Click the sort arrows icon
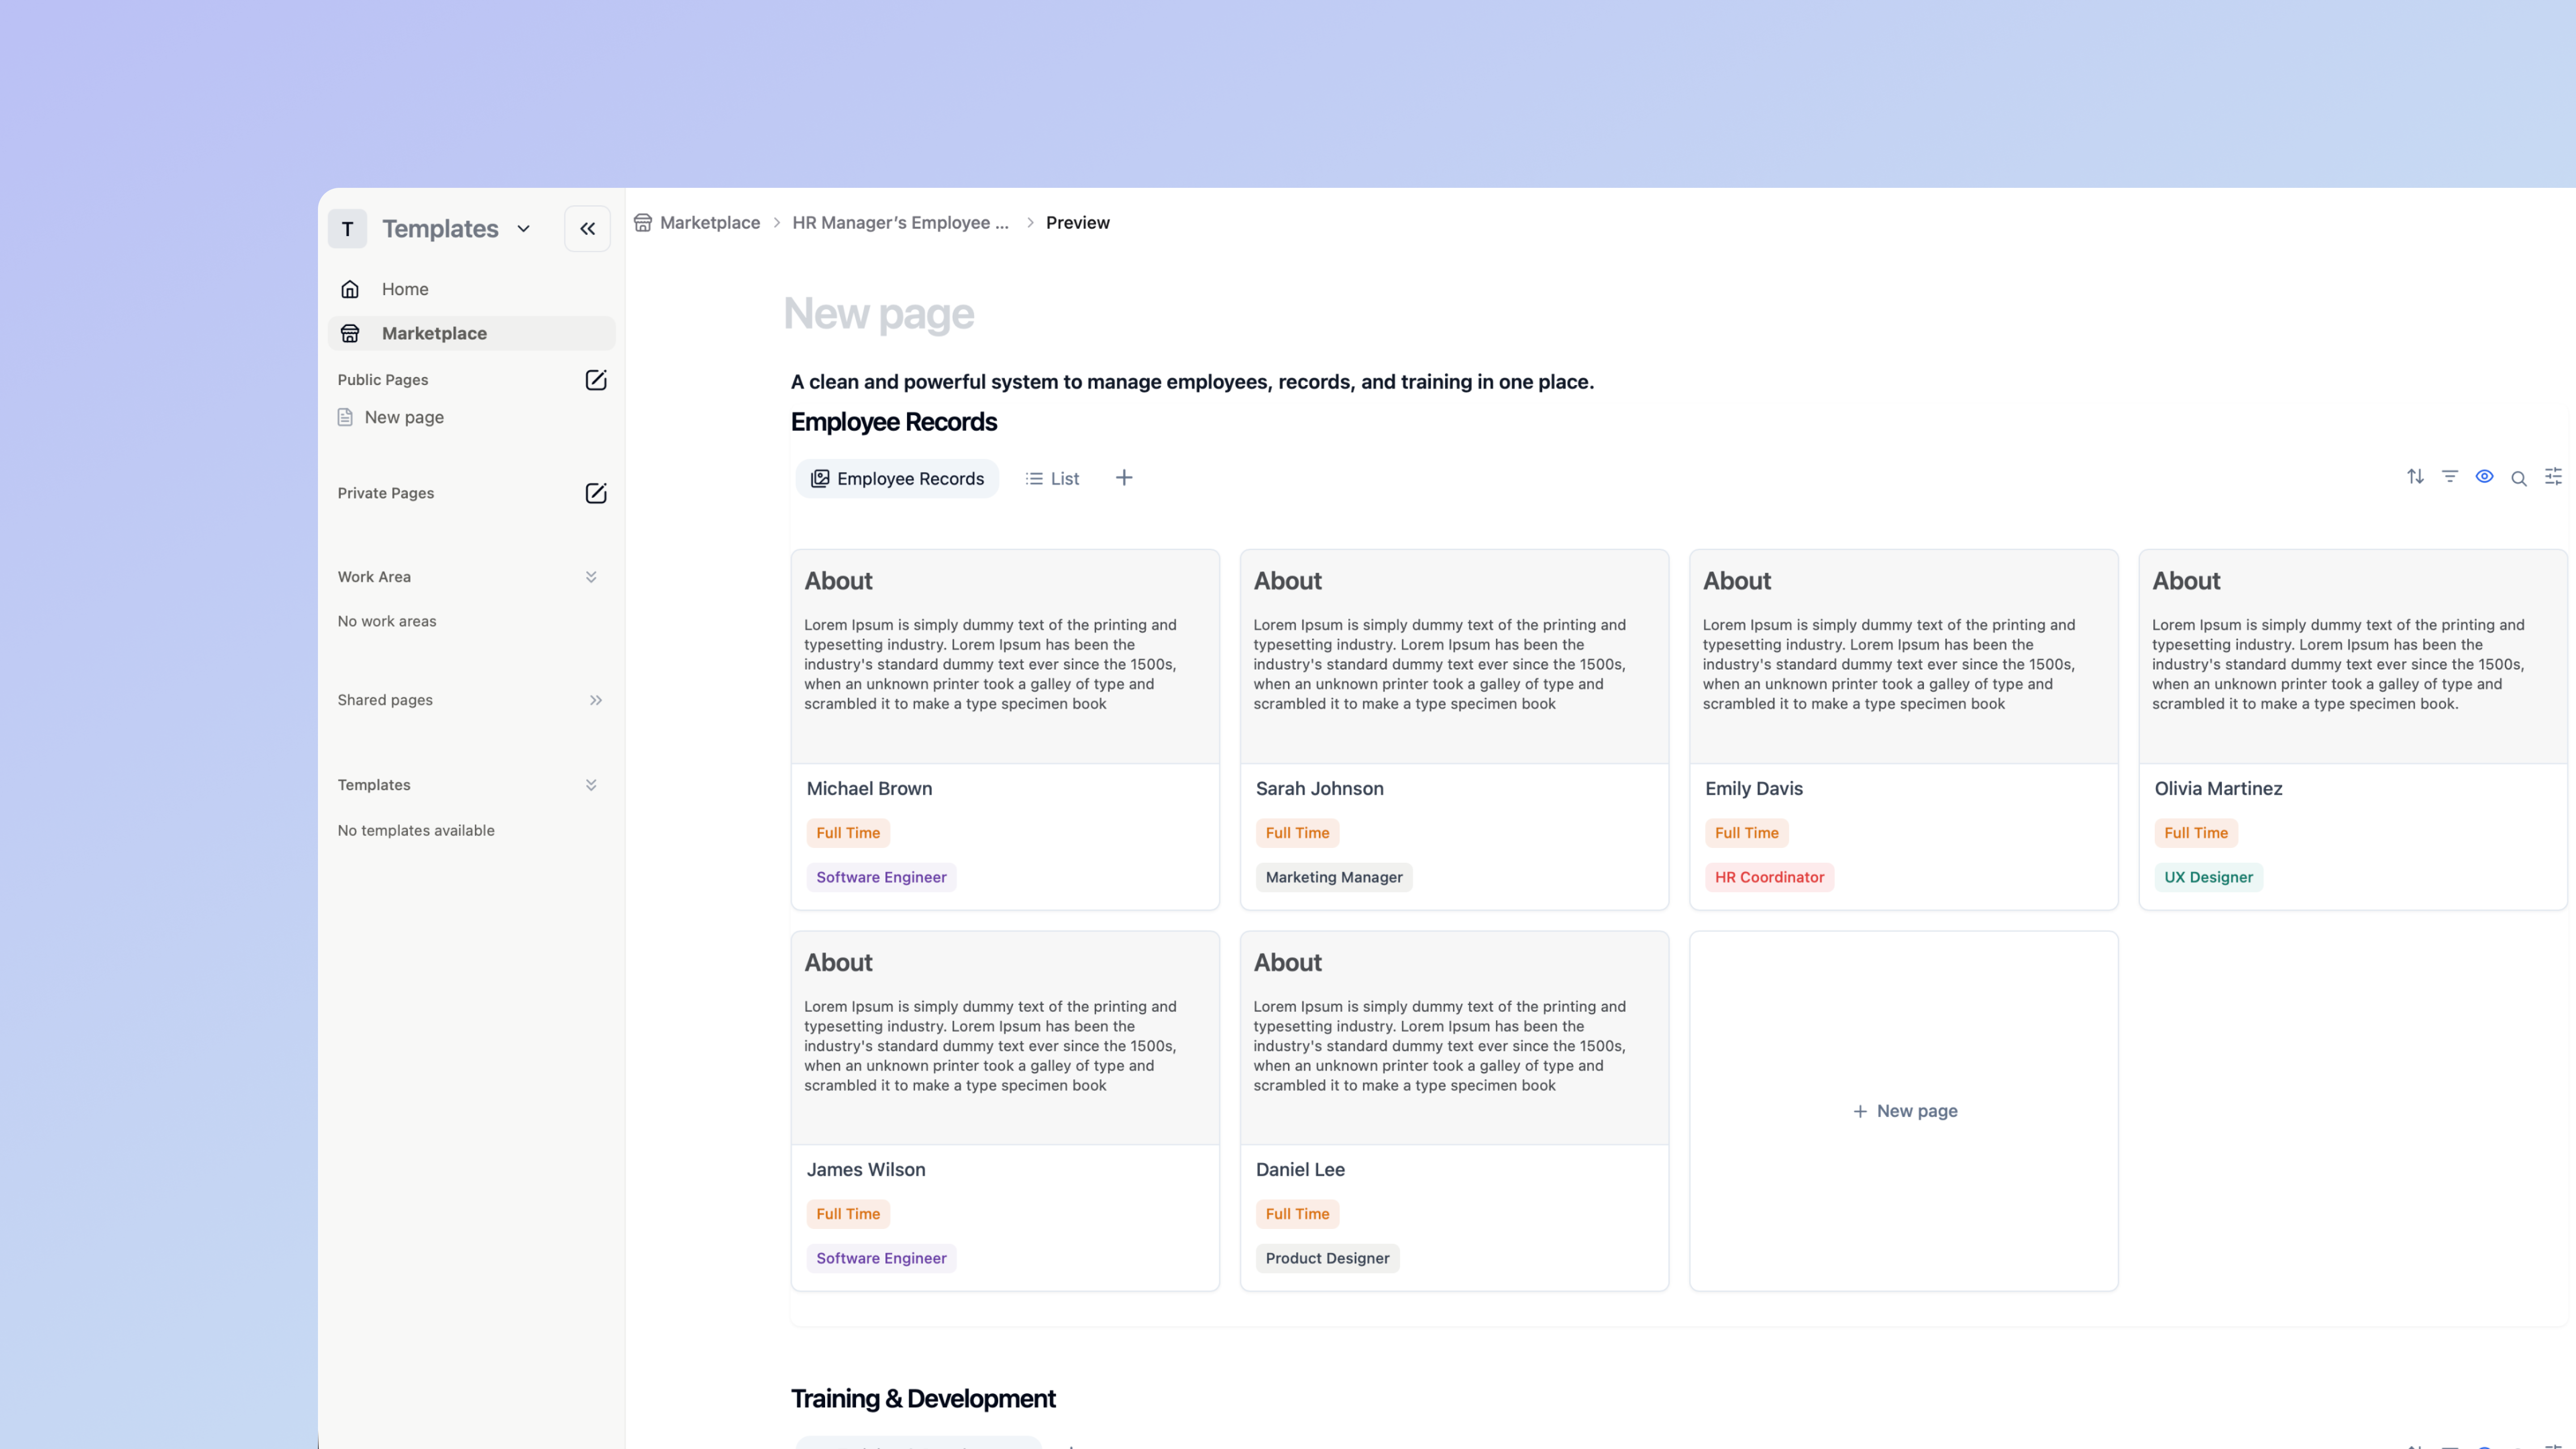This screenshot has width=2576, height=1449. (x=2415, y=477)
